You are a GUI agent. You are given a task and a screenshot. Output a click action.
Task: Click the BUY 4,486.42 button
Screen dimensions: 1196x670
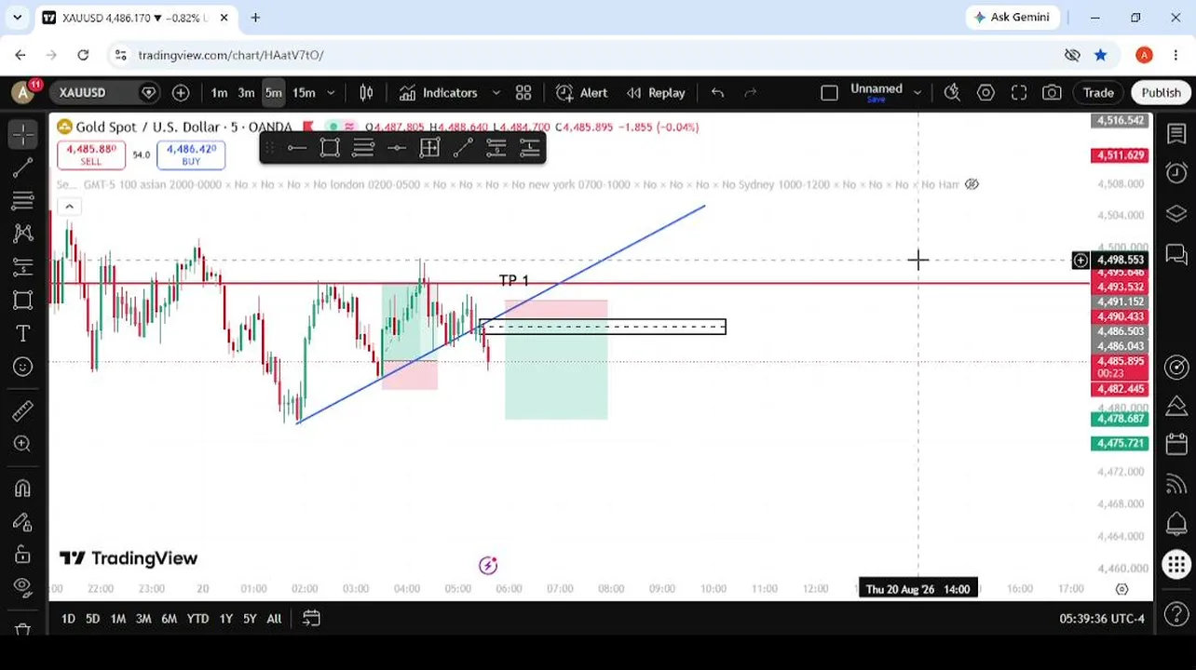tap(191, 154)
